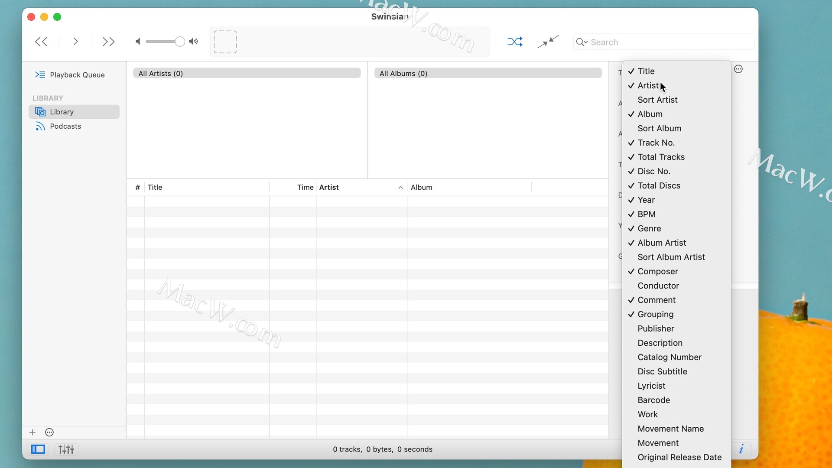This screenshot has width=832, height=468.
Task: Open the search magnifier options dropdown
Action: click(x=582, y=42)
